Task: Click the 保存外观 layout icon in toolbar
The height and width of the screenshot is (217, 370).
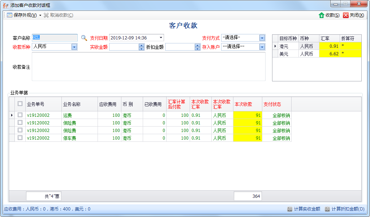Action: 9,15
